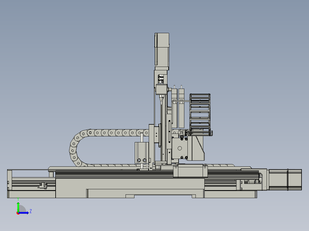Click the green Y axis arrow of triad
Viewport: 309px width, 231px height.
(18, 207)
